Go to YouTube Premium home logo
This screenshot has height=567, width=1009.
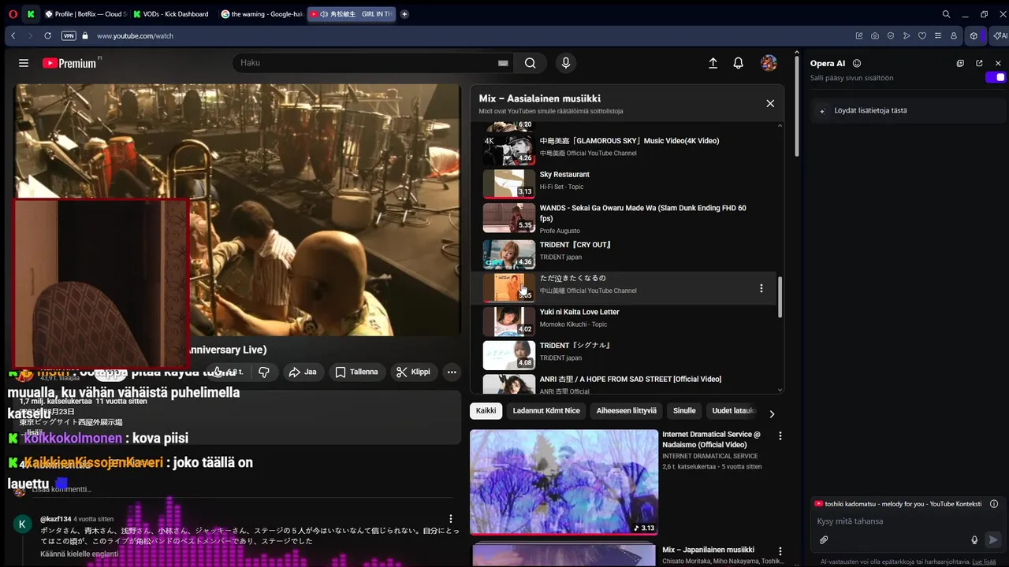click(x=69, y=63)
